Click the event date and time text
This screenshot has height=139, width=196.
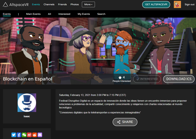click(x=92, y=95)
